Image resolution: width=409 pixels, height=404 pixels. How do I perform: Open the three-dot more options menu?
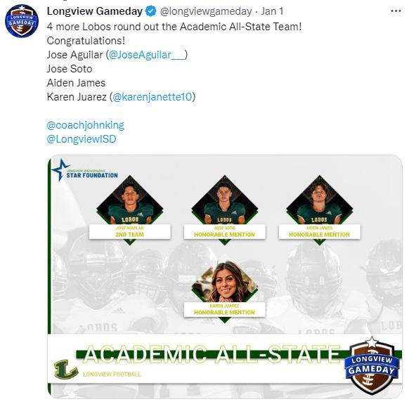(396, 11)
